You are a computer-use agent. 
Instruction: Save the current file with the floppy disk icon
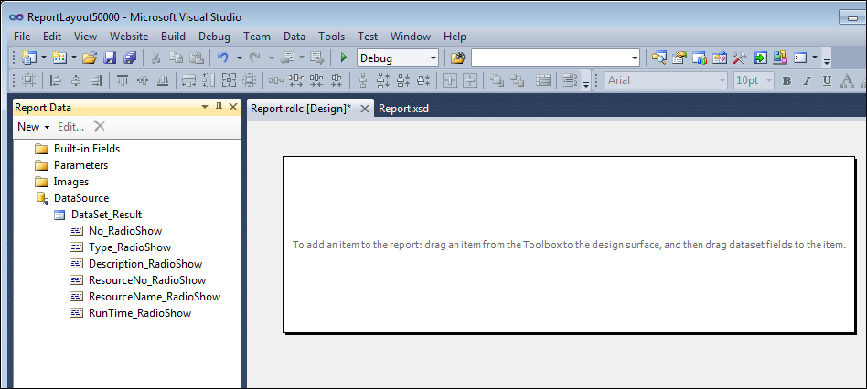110,58
